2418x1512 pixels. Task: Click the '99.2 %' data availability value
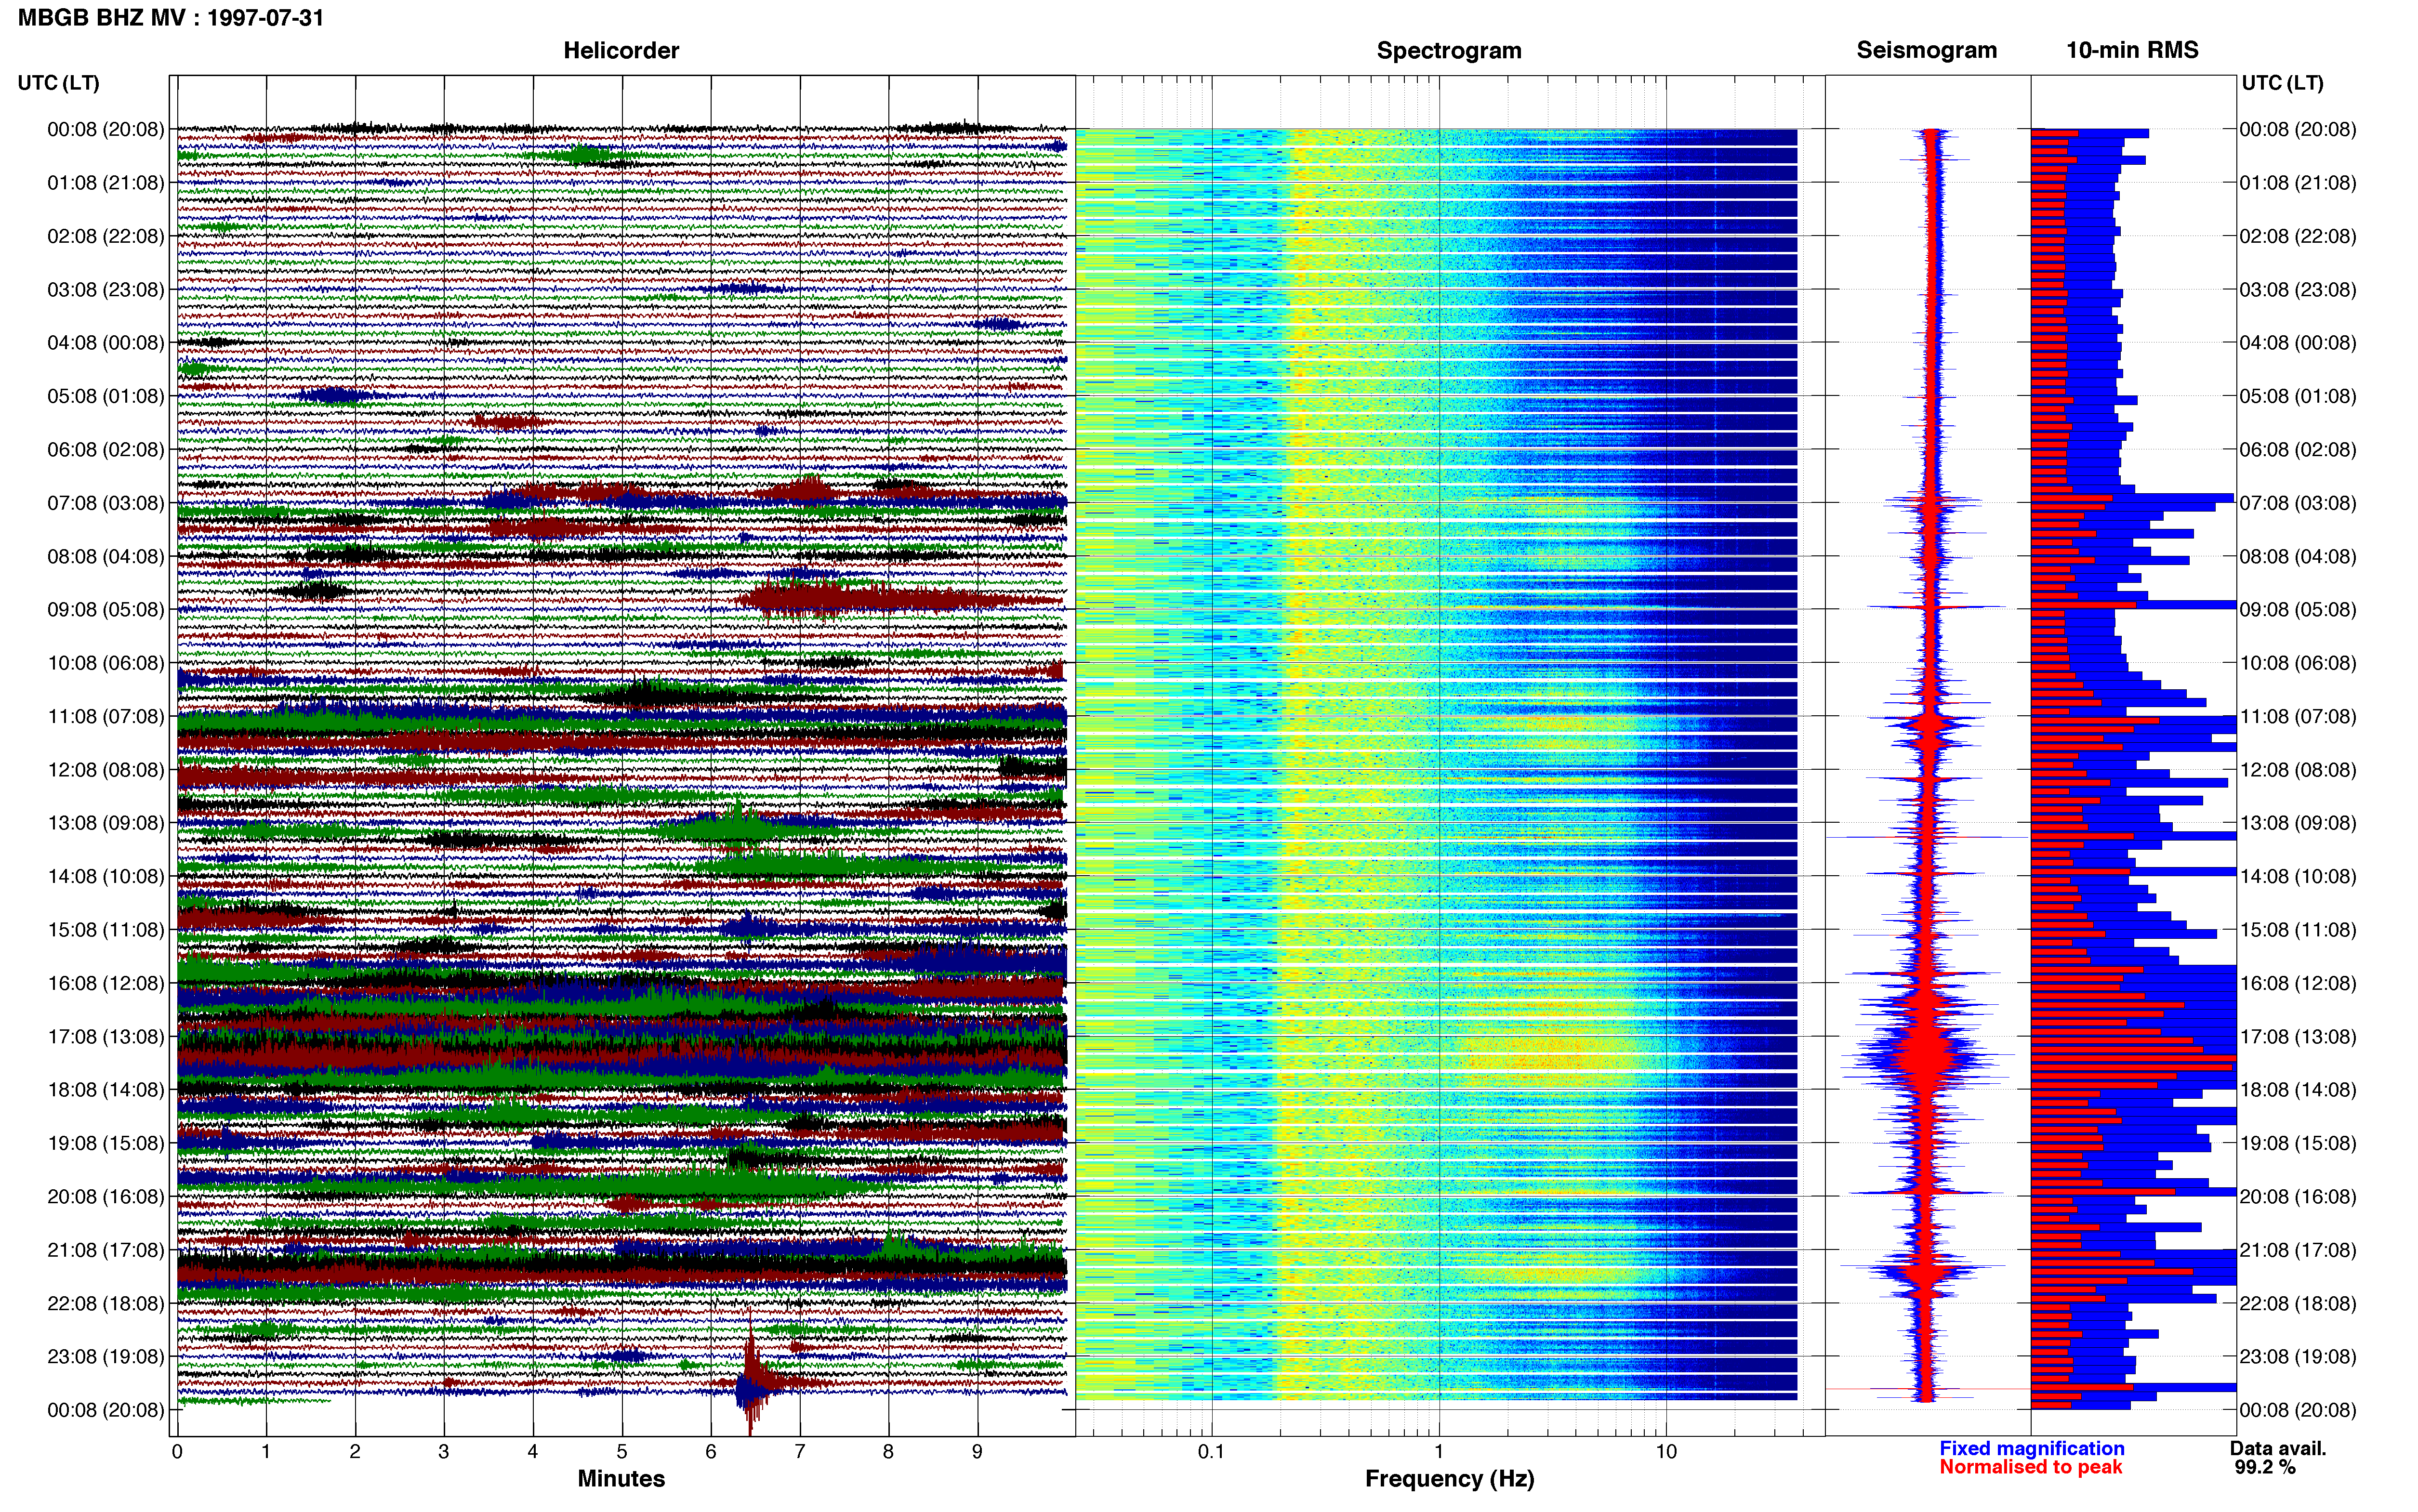tap(2265, 1467)
